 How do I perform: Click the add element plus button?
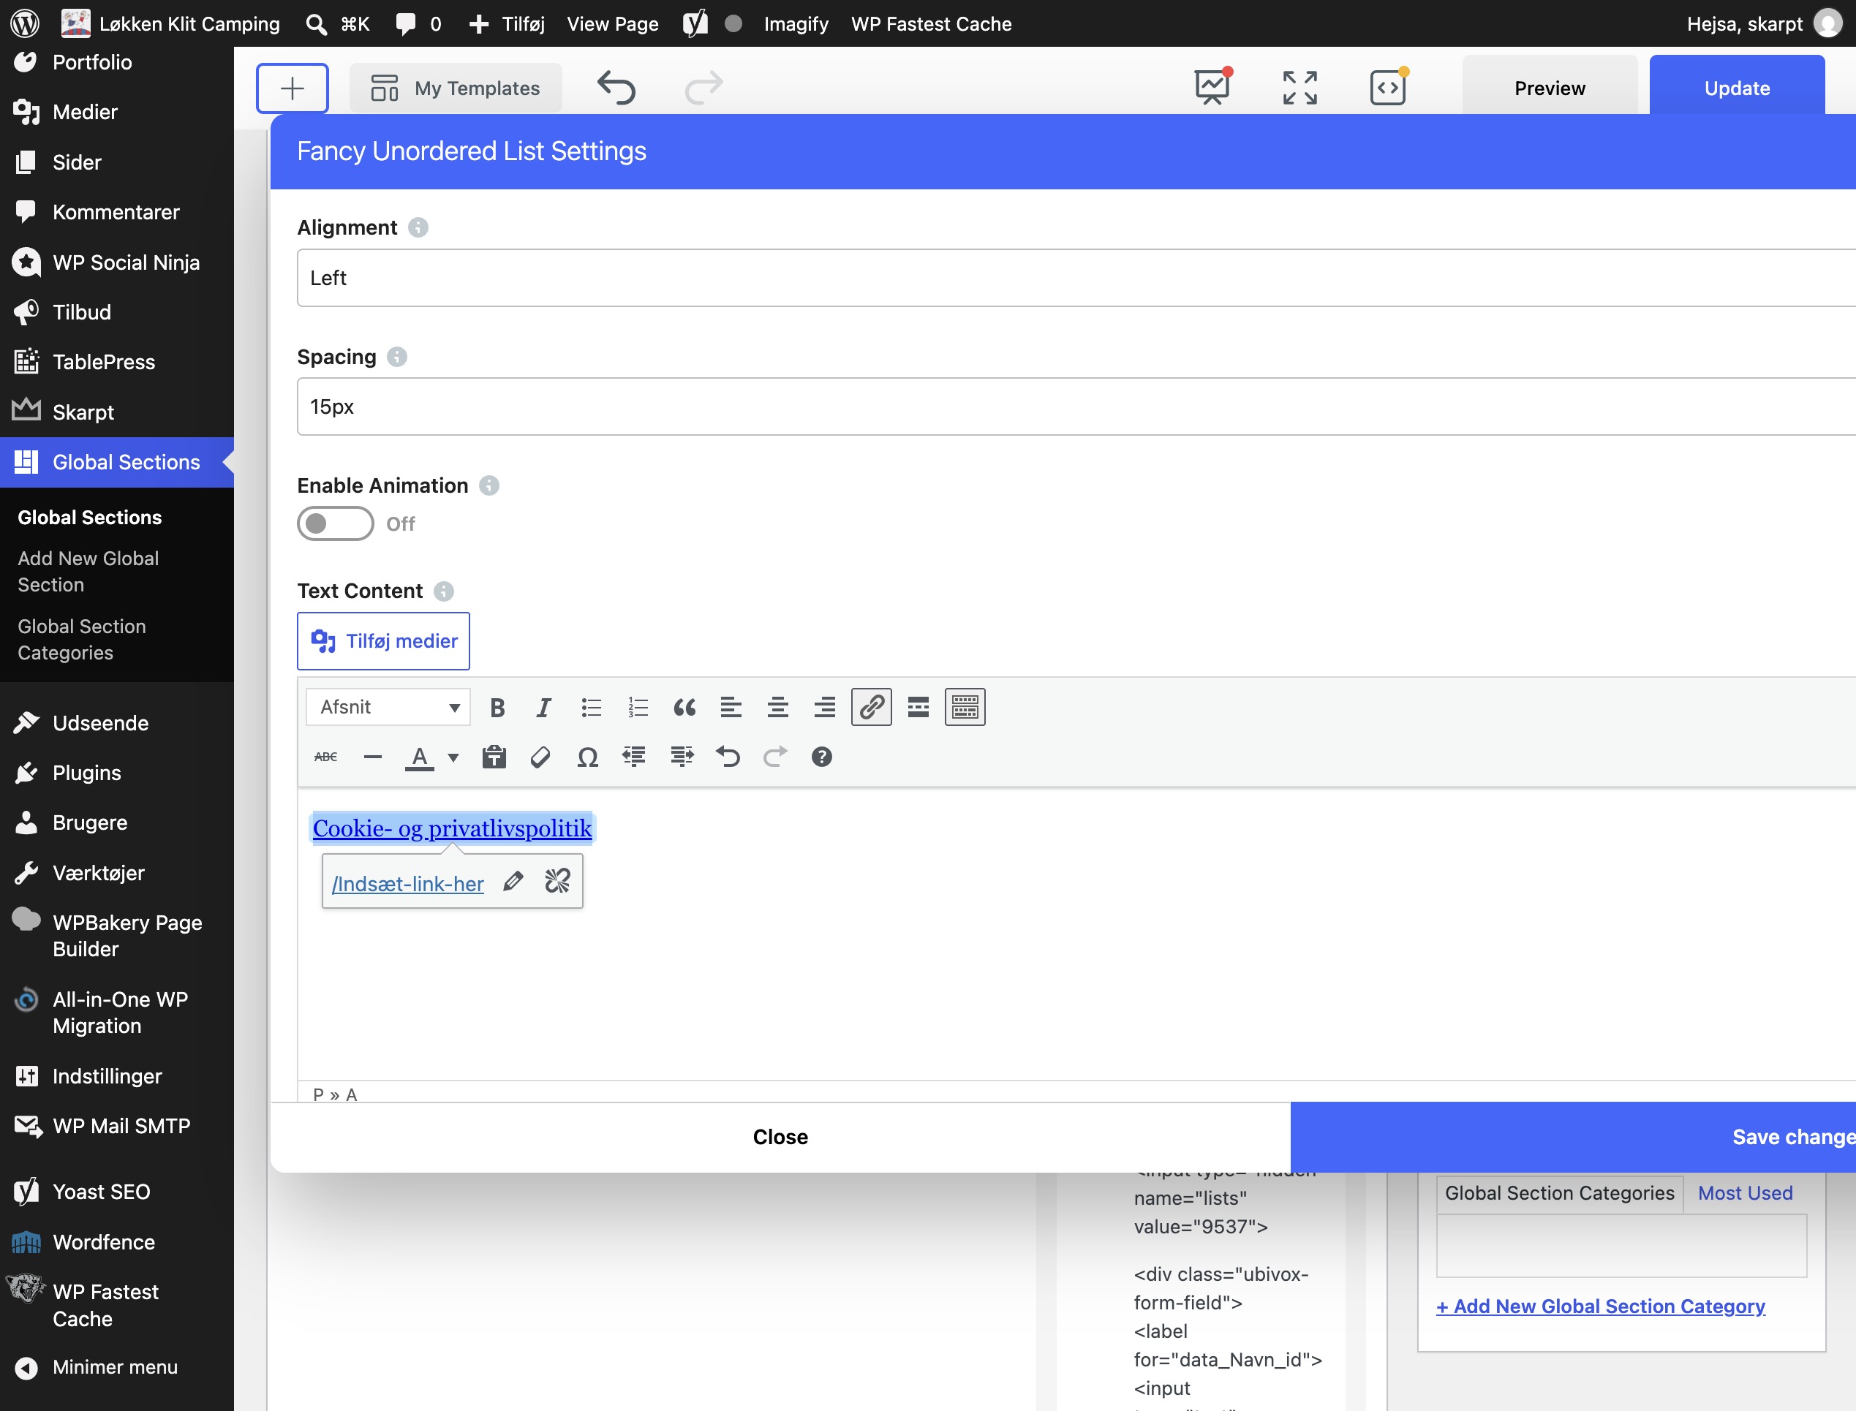pyautogui.click(x=292, y=87)
